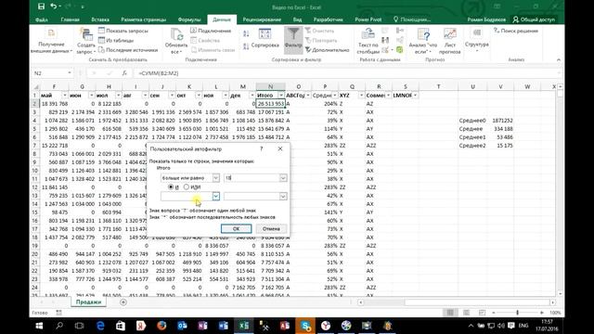The height and width of the screenshot is (334, 594).
Task: Click Очистить filter command
Action: [x=319, y=31]
